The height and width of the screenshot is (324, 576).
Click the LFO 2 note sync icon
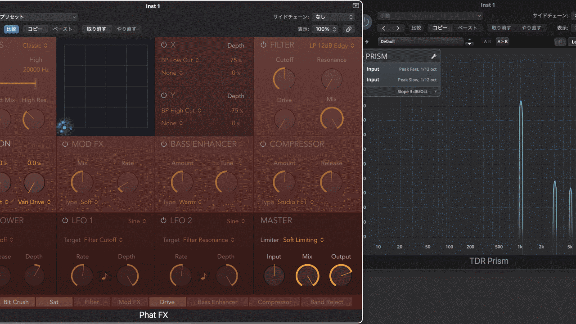point(204,276)
